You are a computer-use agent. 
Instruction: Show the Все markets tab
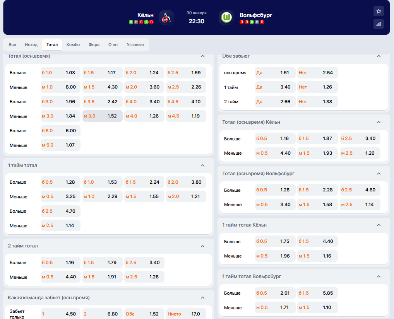coord(12,45)
